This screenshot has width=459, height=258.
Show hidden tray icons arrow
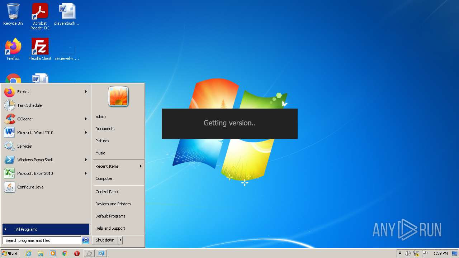click(400, 253)
